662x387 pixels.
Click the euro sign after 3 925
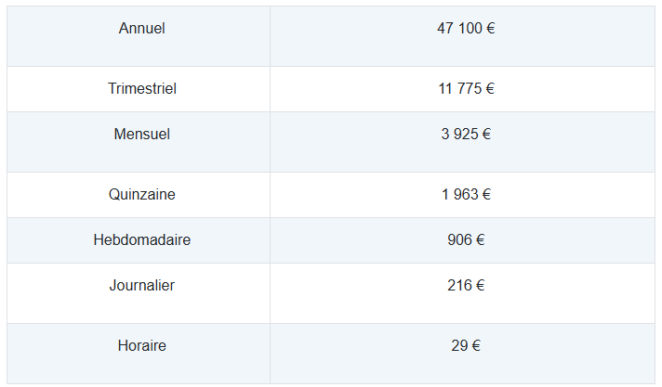pyautogui.click(x=487, y=134)
